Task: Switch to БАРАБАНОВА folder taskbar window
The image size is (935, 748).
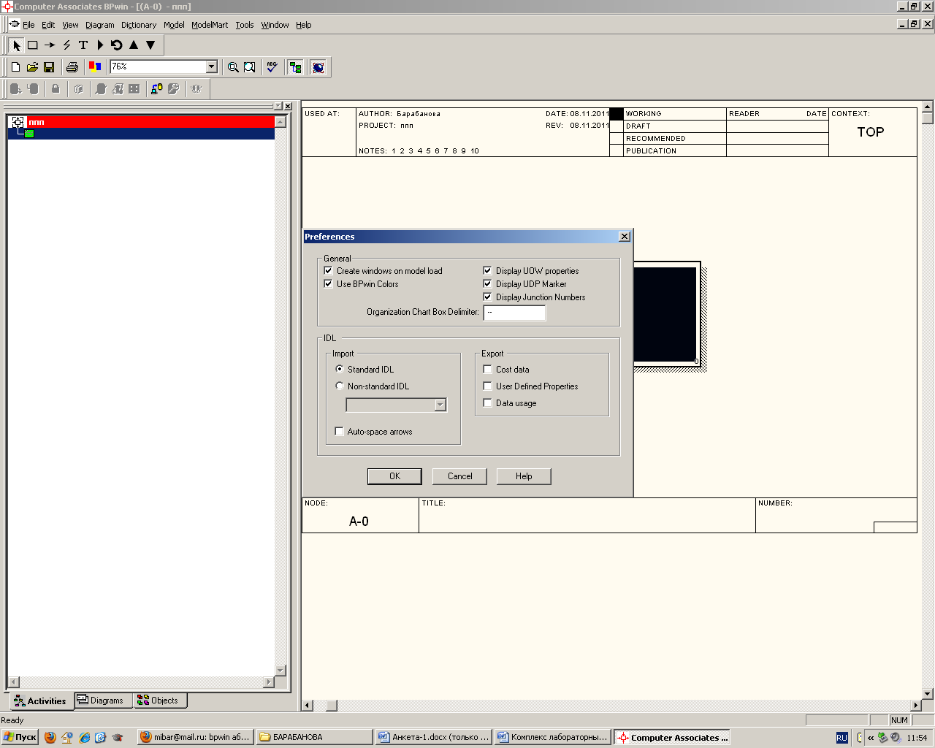Action: 314,737
